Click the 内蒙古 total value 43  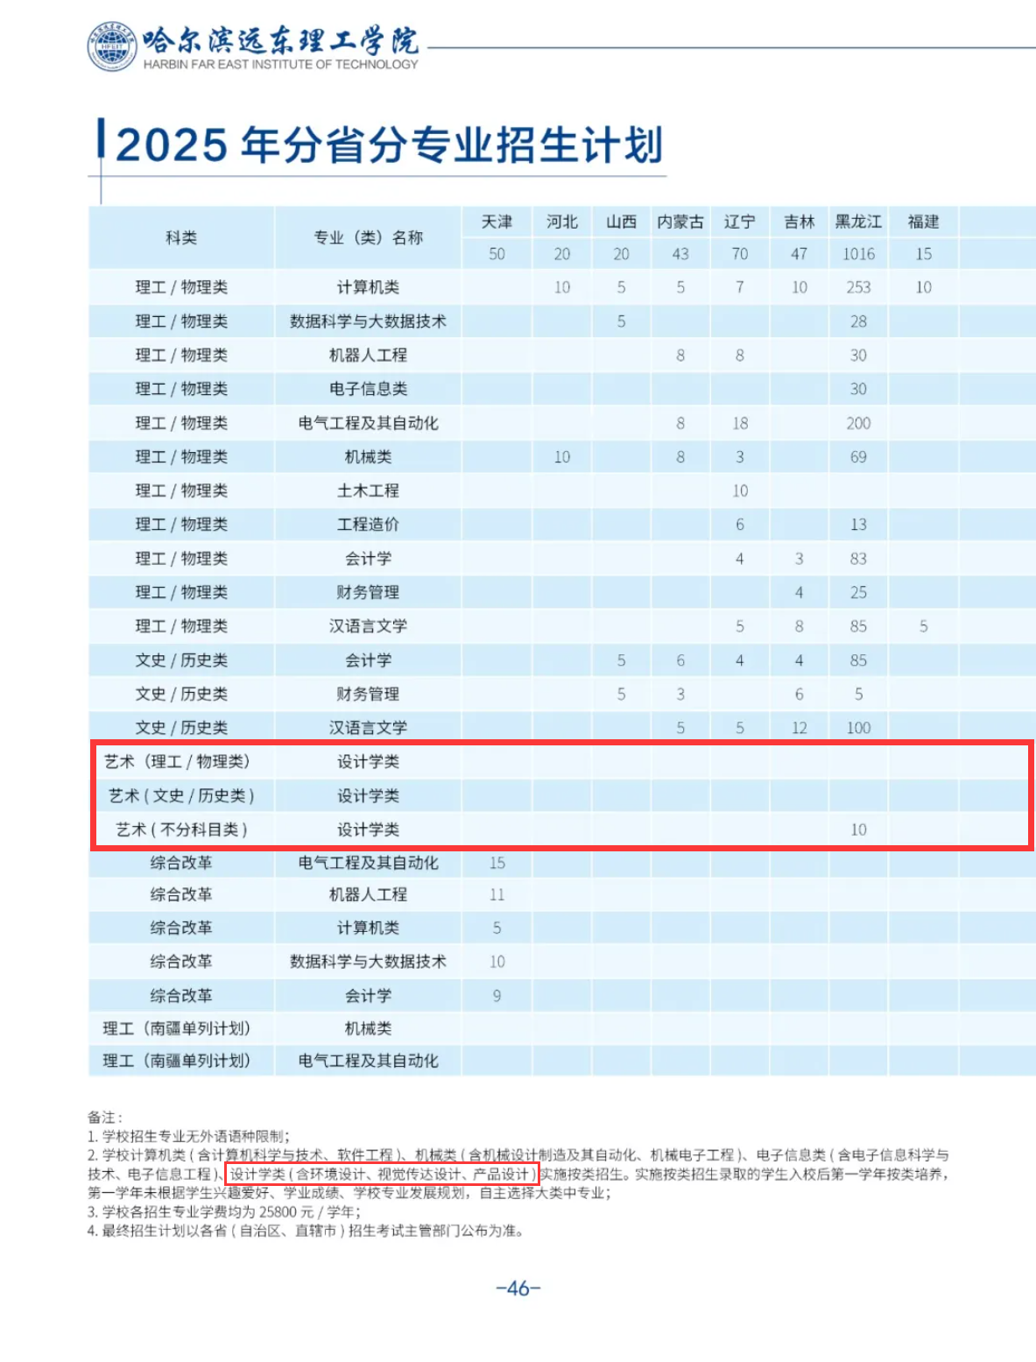click(x=680, y=254)
